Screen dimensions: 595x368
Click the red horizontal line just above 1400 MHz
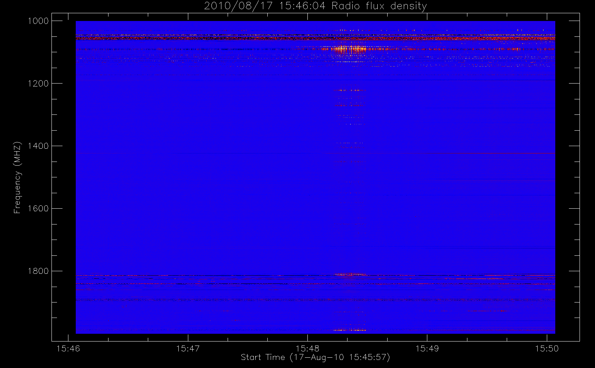(439, 153)
